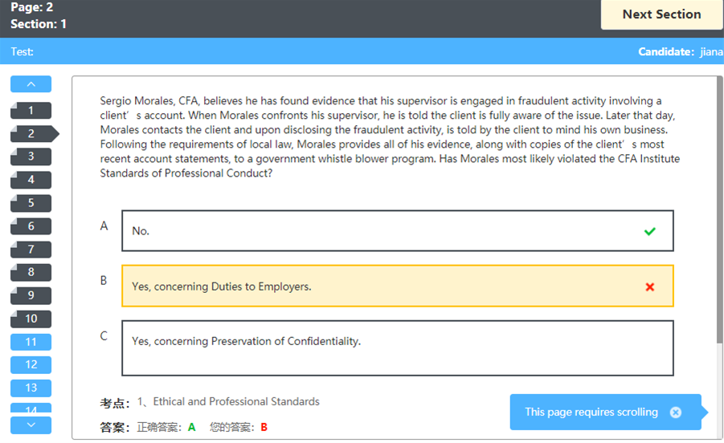Click the green checkmark on answer A
The image size is (724, 443).
click(649, 231)
